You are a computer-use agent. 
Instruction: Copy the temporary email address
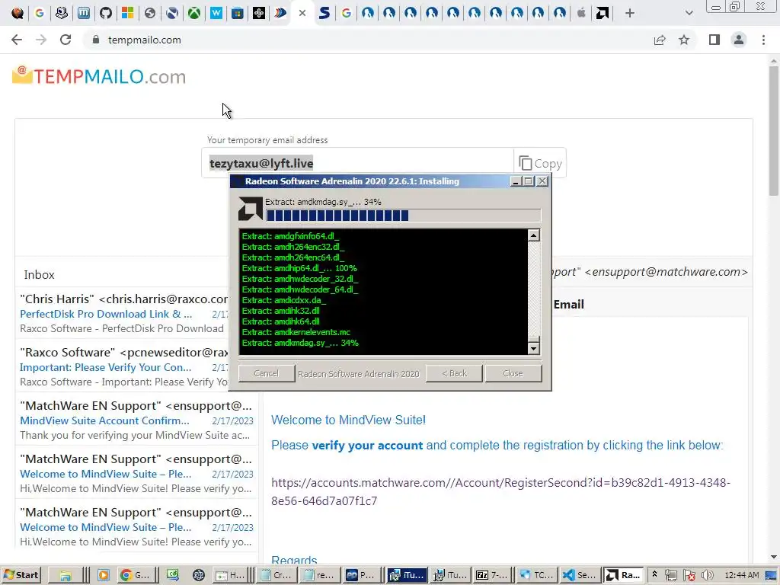540,163
